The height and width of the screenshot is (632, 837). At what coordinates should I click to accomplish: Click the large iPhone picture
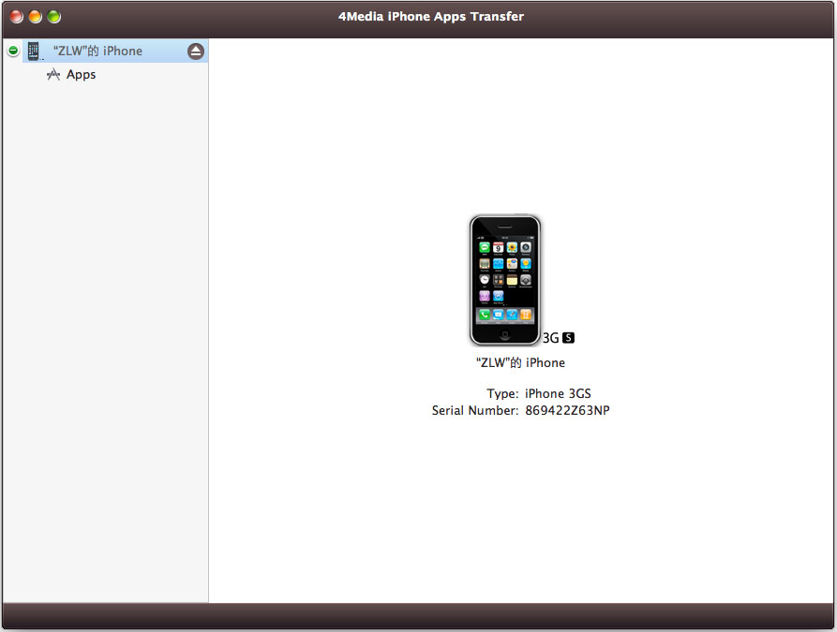click(505, 280)
